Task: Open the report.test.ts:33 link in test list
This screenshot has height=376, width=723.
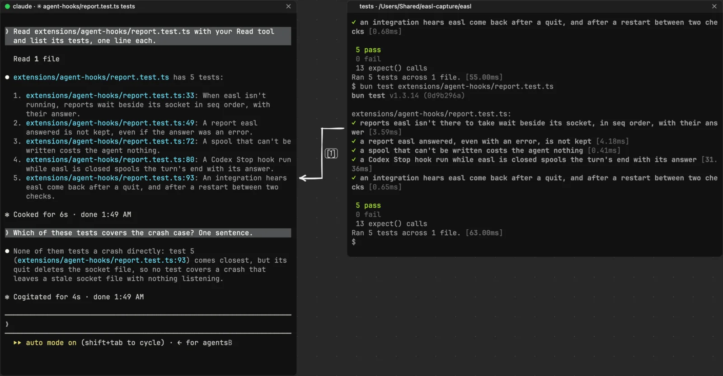Action: [110, 96]
